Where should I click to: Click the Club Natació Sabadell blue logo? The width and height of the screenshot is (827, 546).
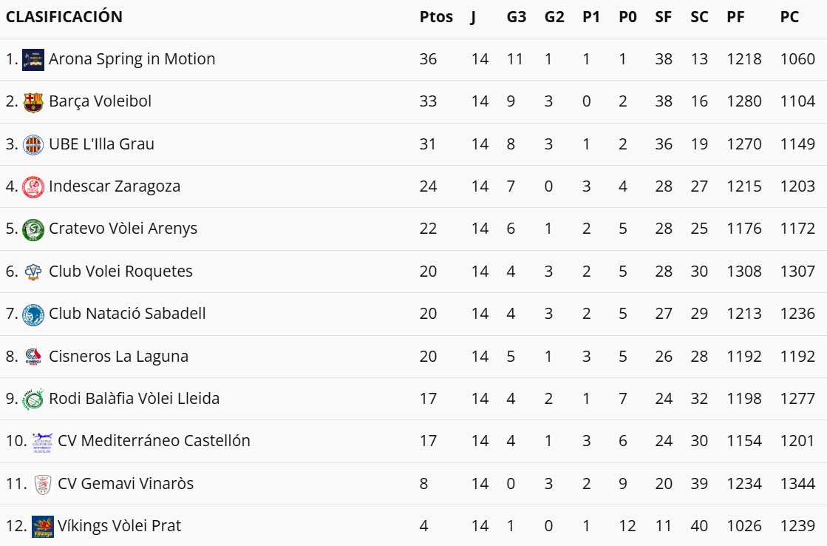[33, 314]
